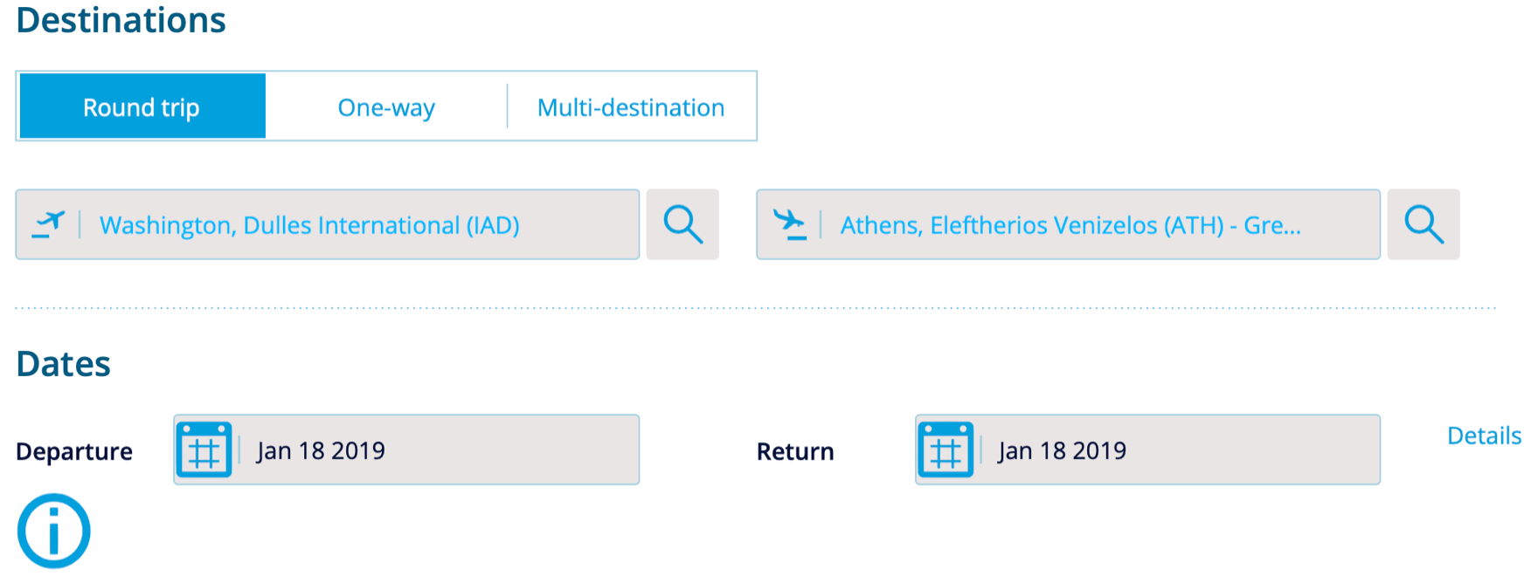Select the Round trip option

142,106
